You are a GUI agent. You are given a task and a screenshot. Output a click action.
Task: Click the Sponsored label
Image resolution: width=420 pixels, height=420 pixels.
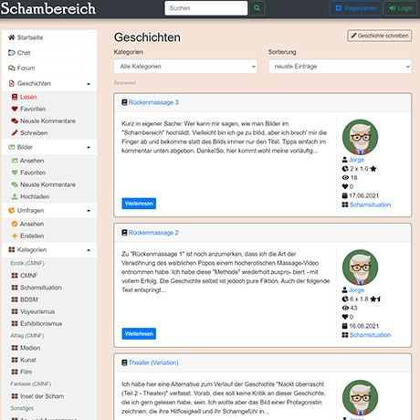[x=125, y=83]
